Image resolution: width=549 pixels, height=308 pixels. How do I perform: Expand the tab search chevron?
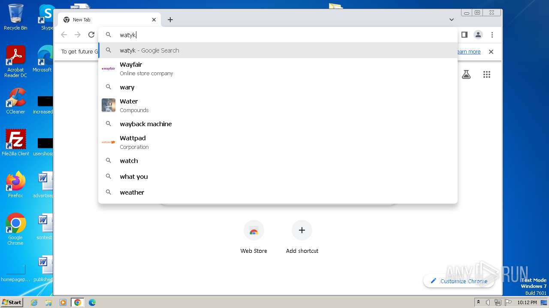(452, 20)
